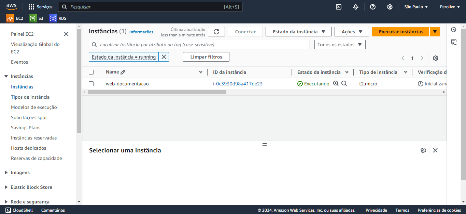Launch CloudShell from top bar icon

tap(339, 7)
